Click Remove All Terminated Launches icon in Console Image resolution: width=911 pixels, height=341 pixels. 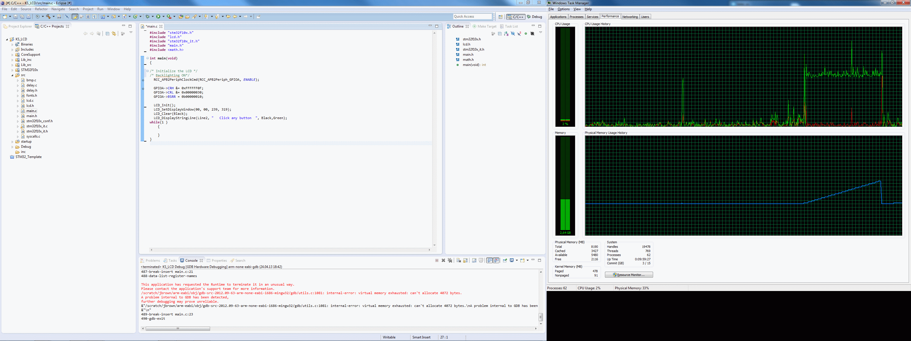pos(450,261)
